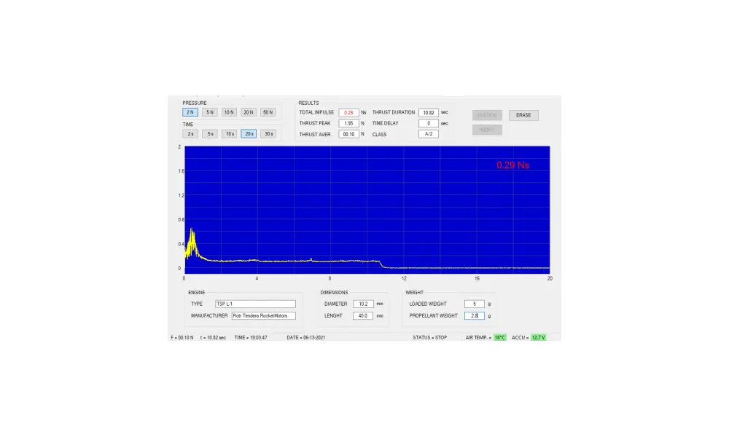Viewport: 729px width, 437px height.
Task: Click the greyed ABORT button
Action: [x=487, y=130]
